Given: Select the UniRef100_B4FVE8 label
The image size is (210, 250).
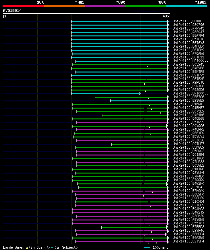Looking at the screenshot, I should tap(188, 68).
